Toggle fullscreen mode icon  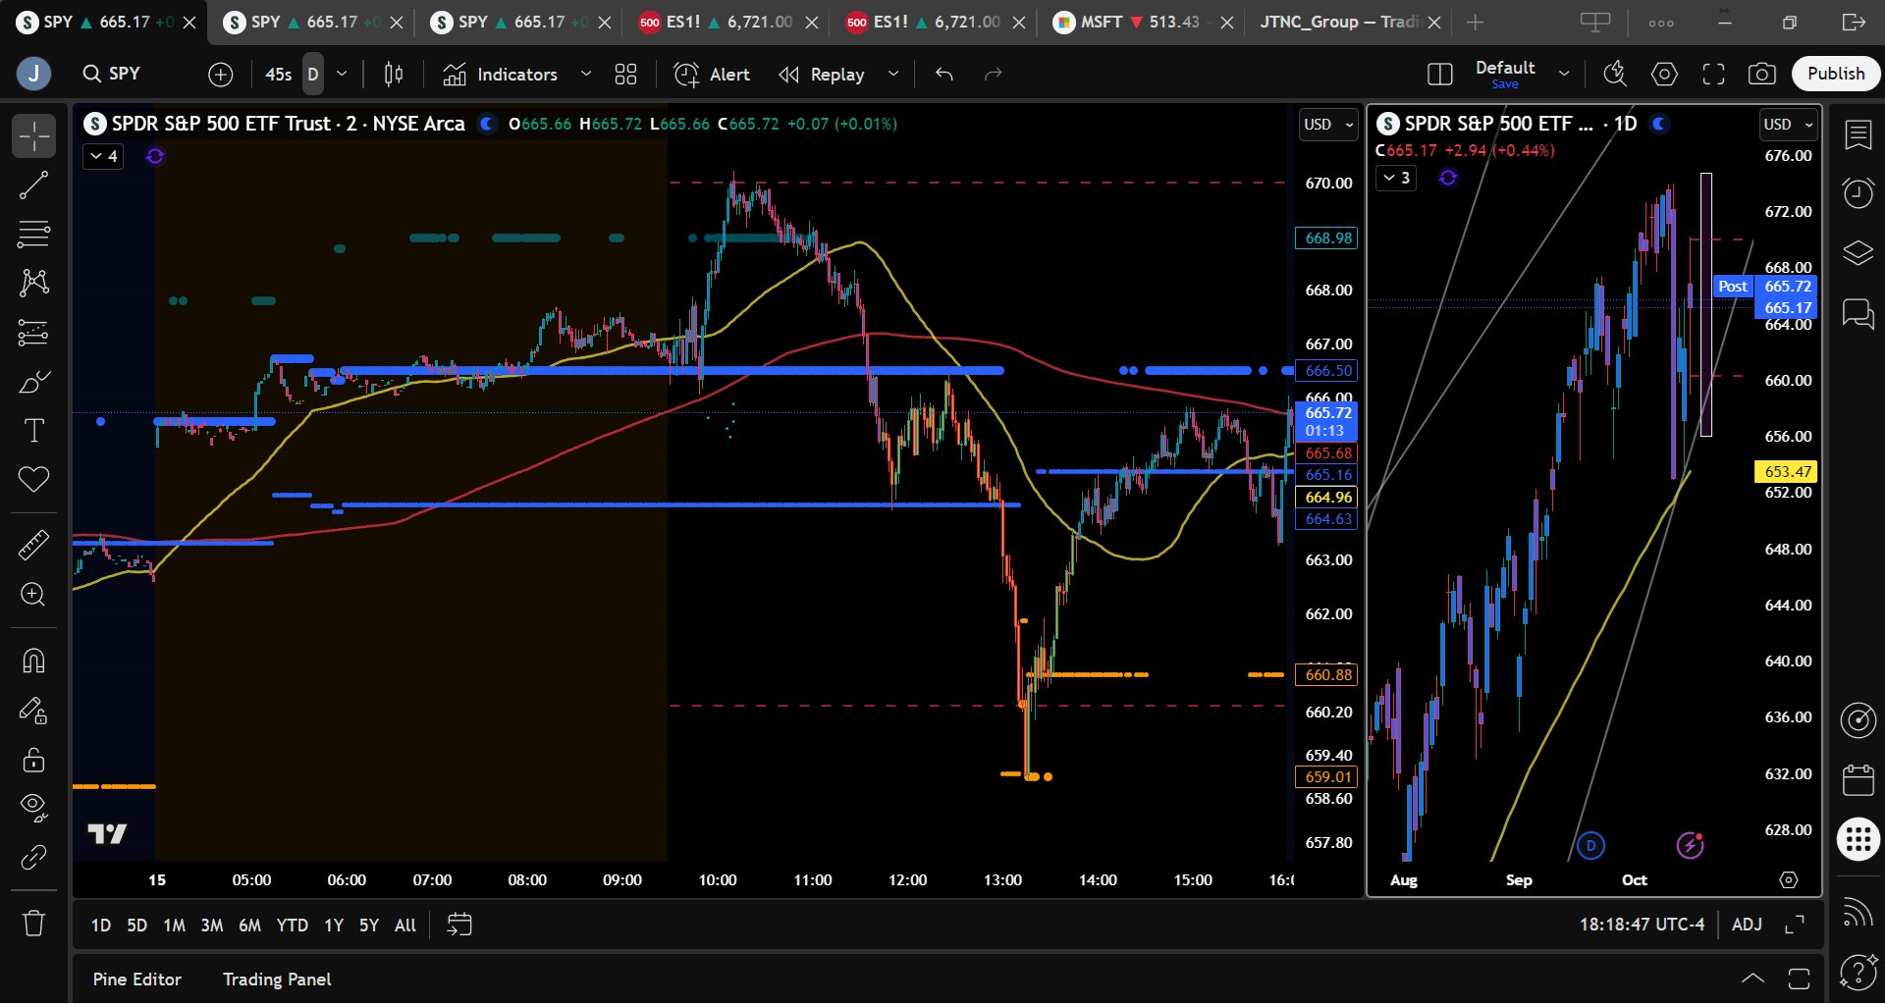(x=1713, y=75)
